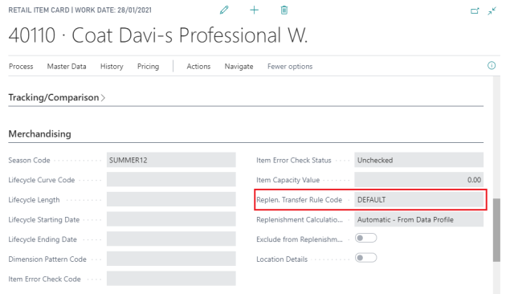Collapse the Merchandising section header
This screenshot has height=294, width=506.
[x=39, y=133]
